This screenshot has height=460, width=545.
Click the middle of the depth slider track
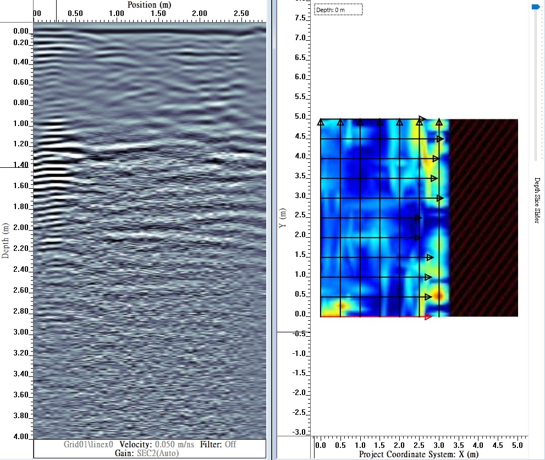click(x=535, y=83)
